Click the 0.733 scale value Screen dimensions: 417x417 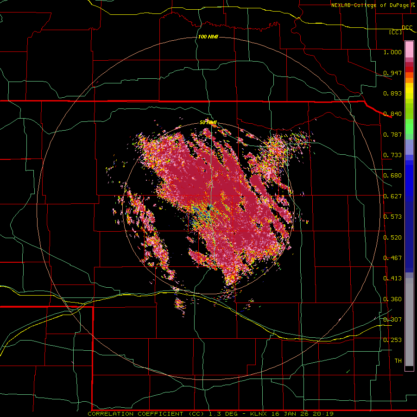point(392,155)
